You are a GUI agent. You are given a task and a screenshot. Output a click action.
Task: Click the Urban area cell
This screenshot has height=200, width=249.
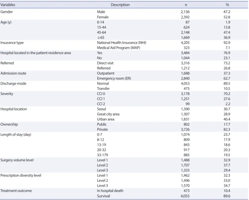(x=106, y=119)
